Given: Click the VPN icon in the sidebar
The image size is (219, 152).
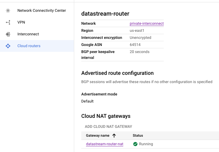Looking at the screenshot, I should click(8, 22).
